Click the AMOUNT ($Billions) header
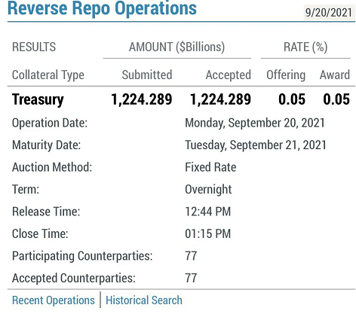 point(176,47)
